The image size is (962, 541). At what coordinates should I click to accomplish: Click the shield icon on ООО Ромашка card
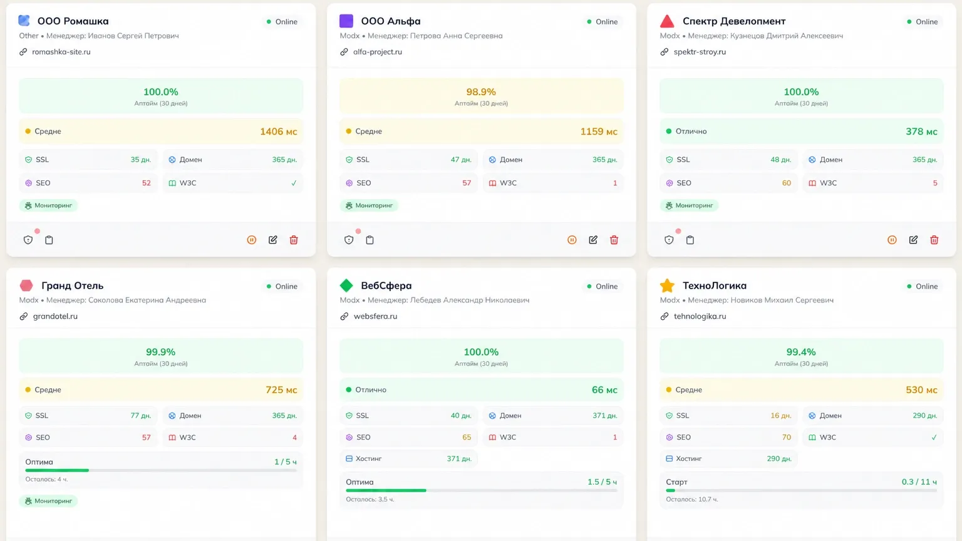(28, 240)
